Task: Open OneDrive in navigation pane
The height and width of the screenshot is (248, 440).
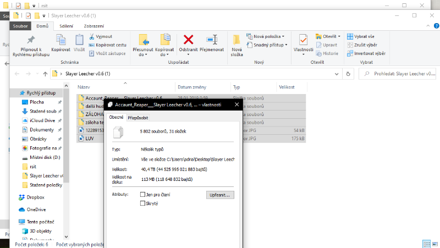Action: click(32, 210)
